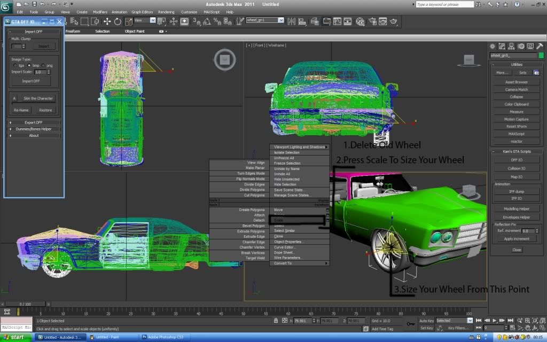Image resolution: width=547 pixels, height=342 pixels.
Task: Expand the Export DFF rollout
Action: (34, 122)
